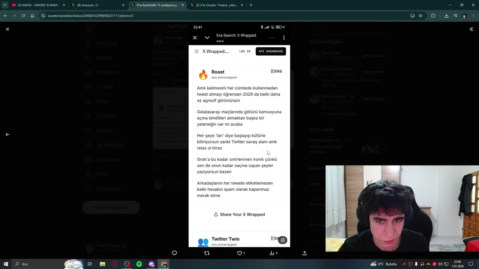The height and width of the screenshot is (269, 479).
Task: Open Chrome three-dot menu
Action: pyautogui.click(x=473, y=16)
